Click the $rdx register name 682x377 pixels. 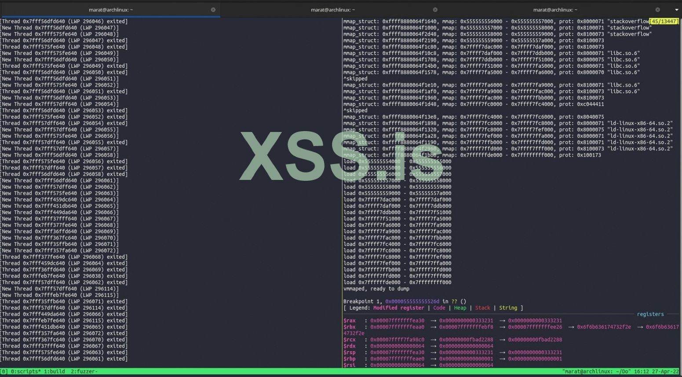tap(349, 346)
